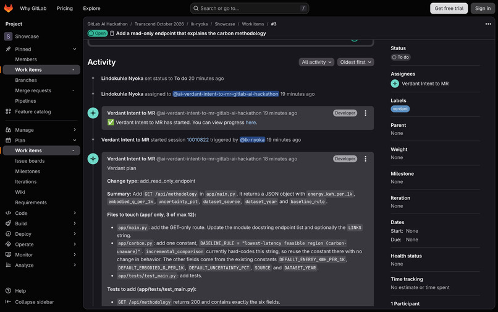Open Wiki under Plan
498x312 pixels.
tap(20, 192)
